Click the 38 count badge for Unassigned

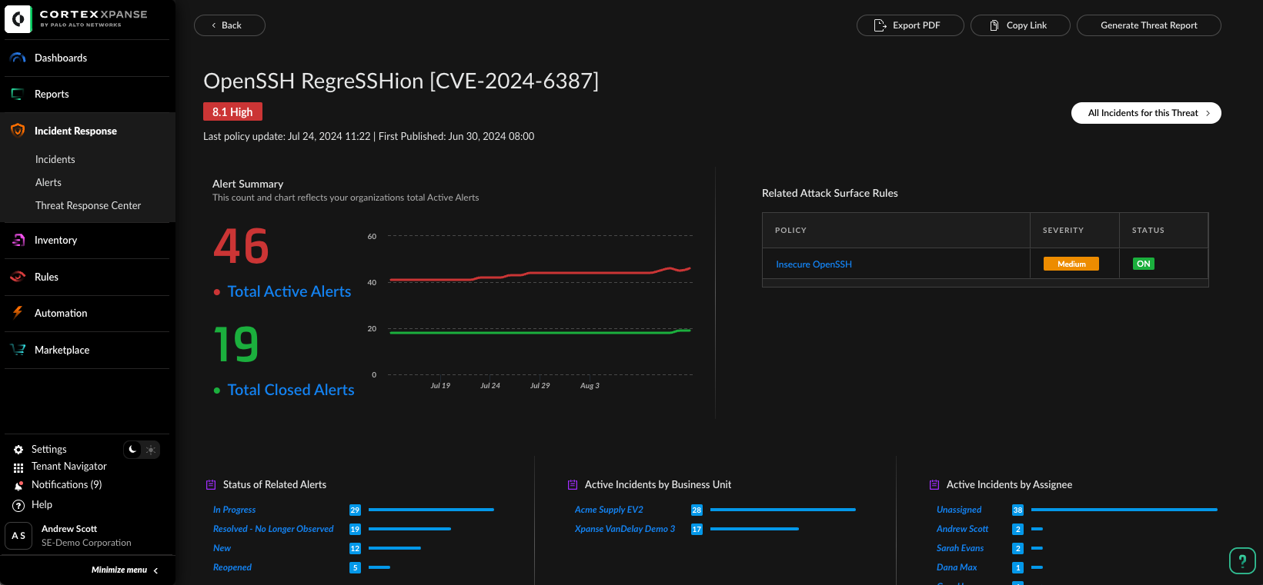pyautogui.click(x=1017, y=510)
